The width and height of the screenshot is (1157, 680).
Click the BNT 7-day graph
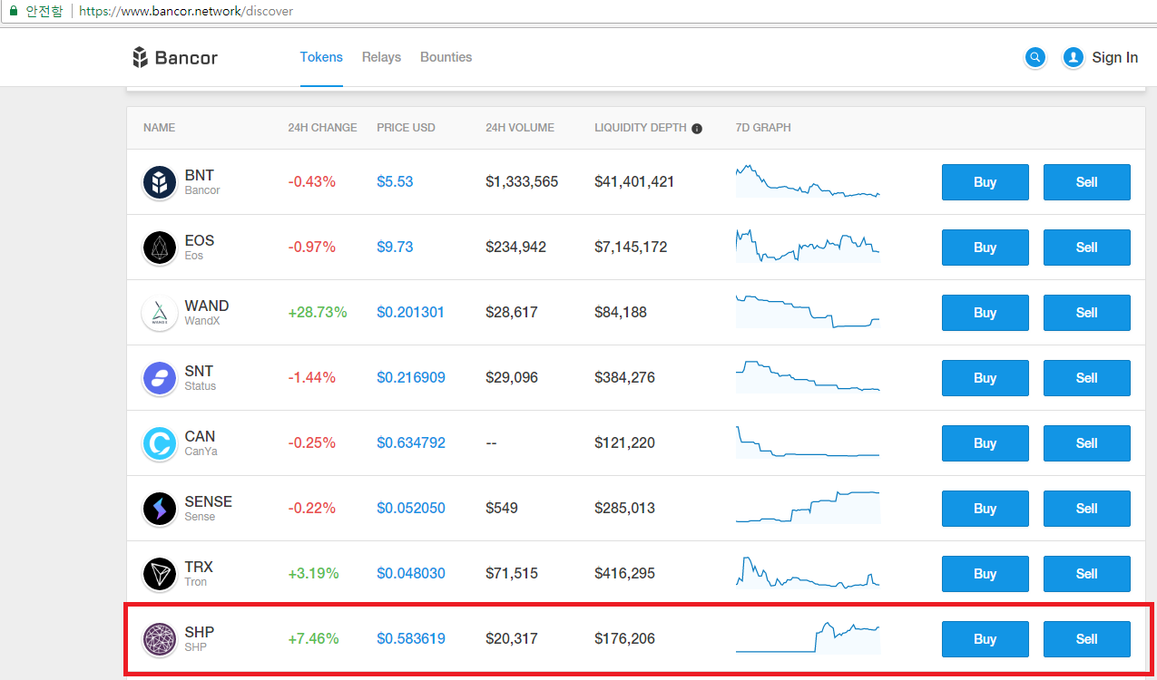[808, 181]
